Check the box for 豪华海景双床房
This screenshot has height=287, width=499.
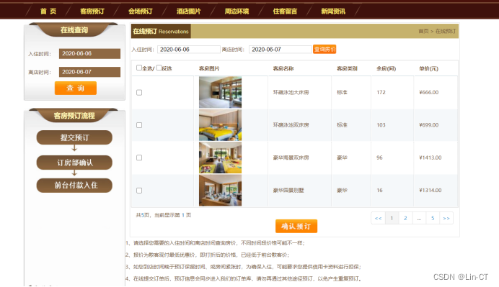pos(139,158)
